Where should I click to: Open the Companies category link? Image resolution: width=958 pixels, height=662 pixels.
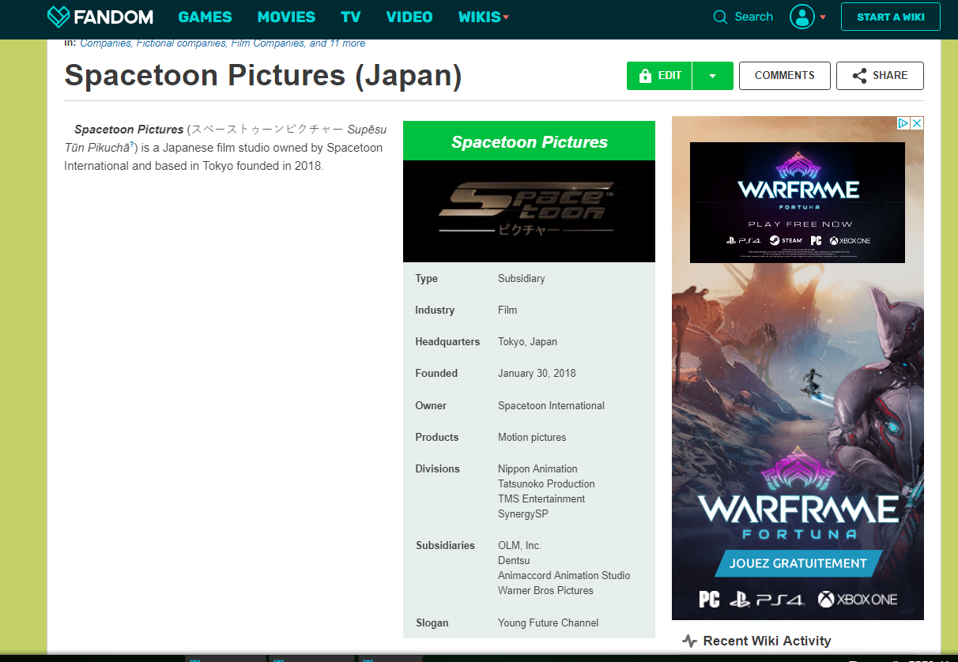pyautogui.click(x=105, y=43)
